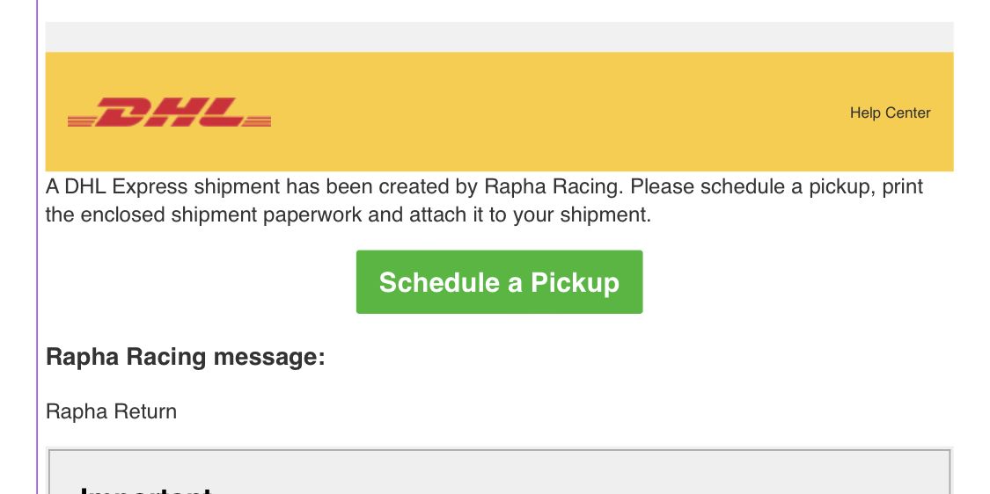Select the "Rapha Return" message text
Image resolution: width=990 pixels, height=494 pixels.
(x=111, y=411)
